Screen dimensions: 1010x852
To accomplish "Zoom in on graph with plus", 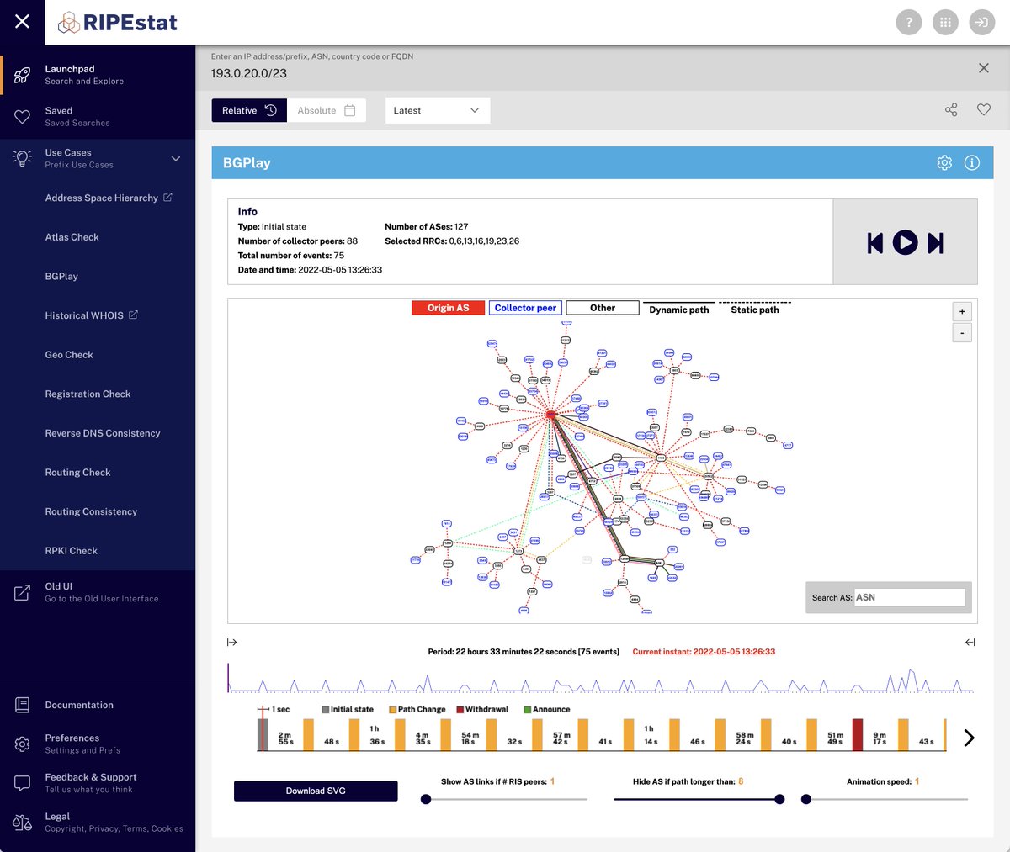I will [962, 311].
